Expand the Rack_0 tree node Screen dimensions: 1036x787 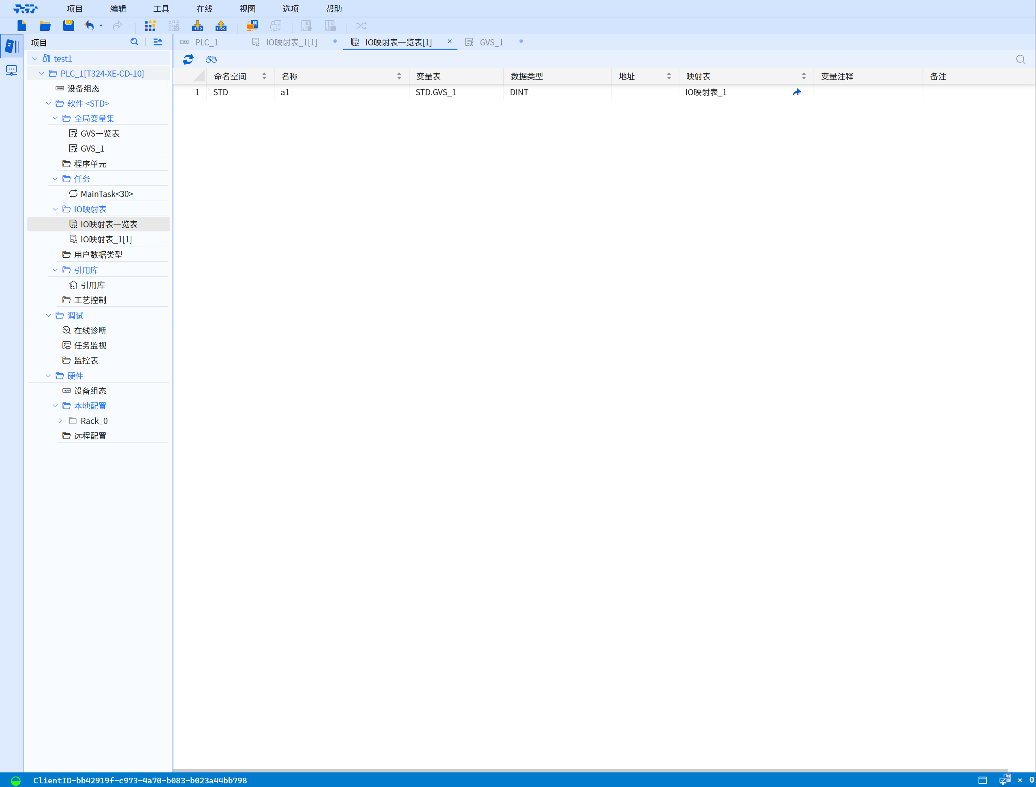pos(60,421)
